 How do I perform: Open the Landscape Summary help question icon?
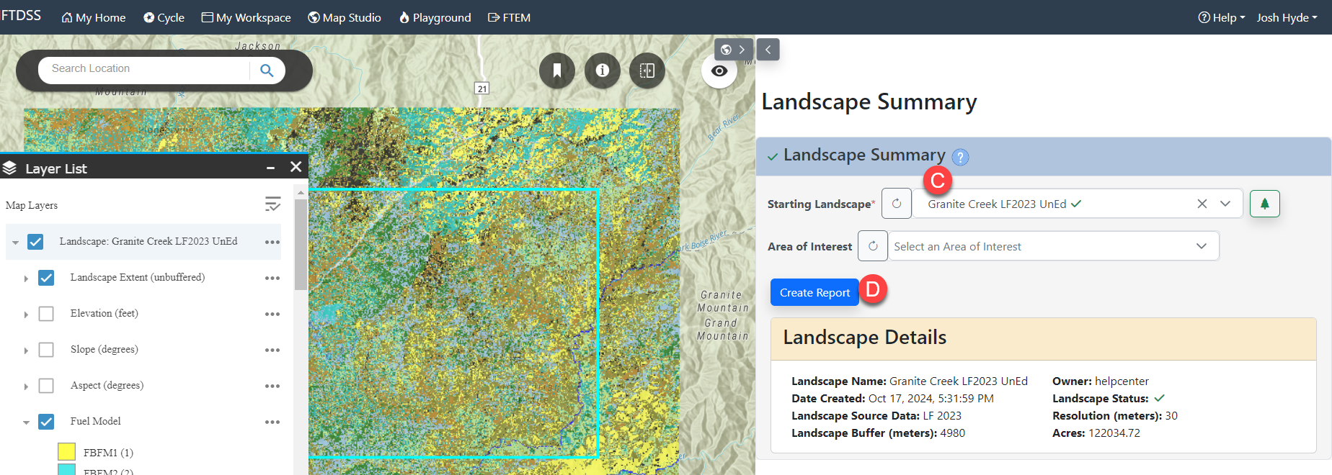coord(960,157)
